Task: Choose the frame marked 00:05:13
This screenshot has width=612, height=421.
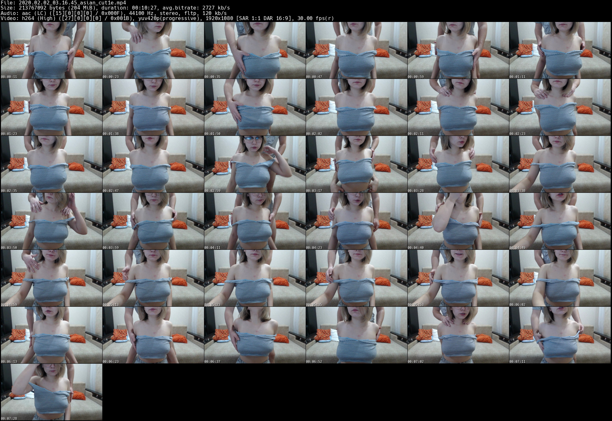Action: (153, 278)
